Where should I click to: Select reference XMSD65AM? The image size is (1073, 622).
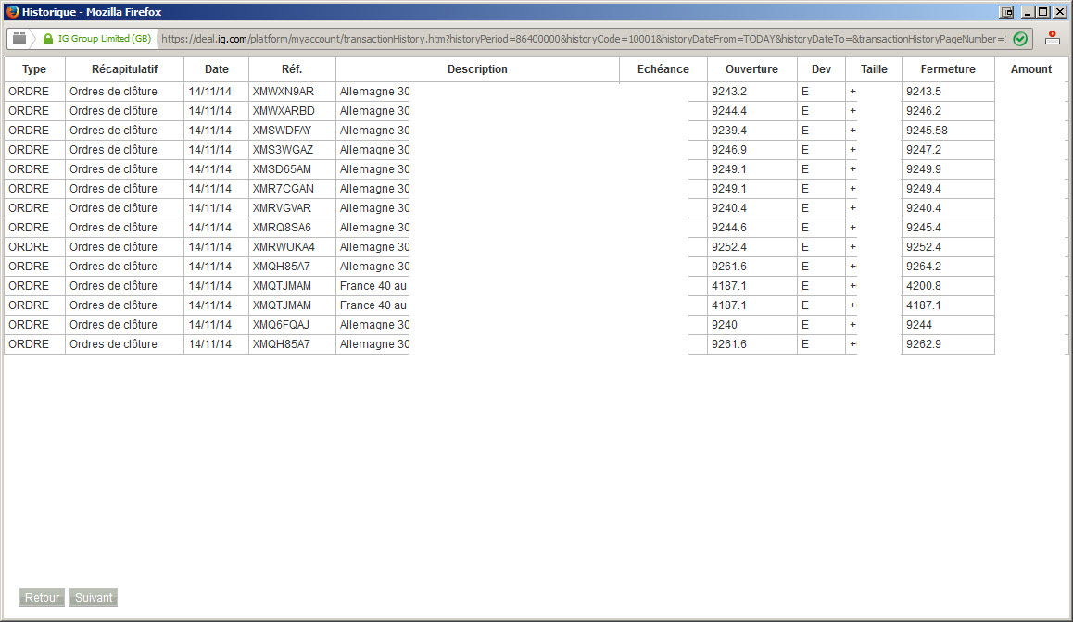click(282, 168)
